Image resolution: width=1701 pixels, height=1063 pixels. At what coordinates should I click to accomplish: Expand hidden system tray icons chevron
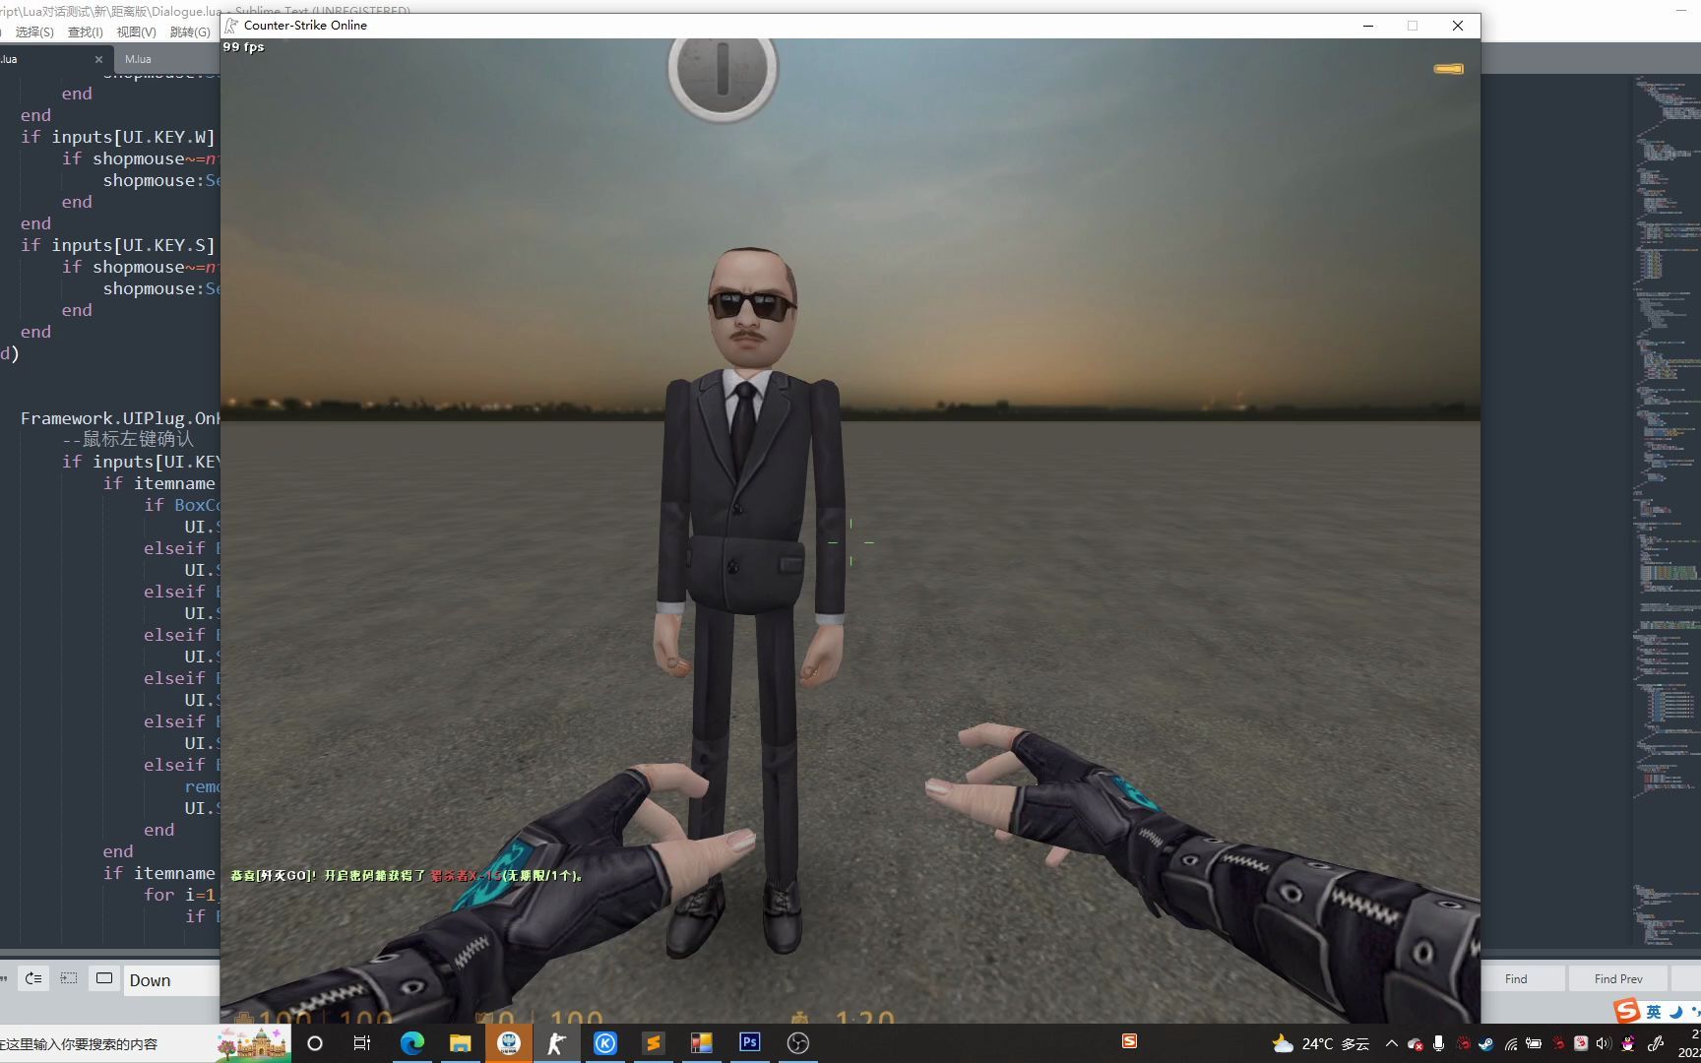tap(1391, 1043)
